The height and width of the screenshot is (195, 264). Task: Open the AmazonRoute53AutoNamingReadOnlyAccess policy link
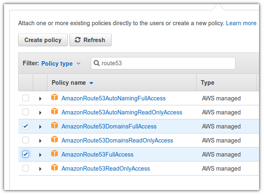pos(122,112)
